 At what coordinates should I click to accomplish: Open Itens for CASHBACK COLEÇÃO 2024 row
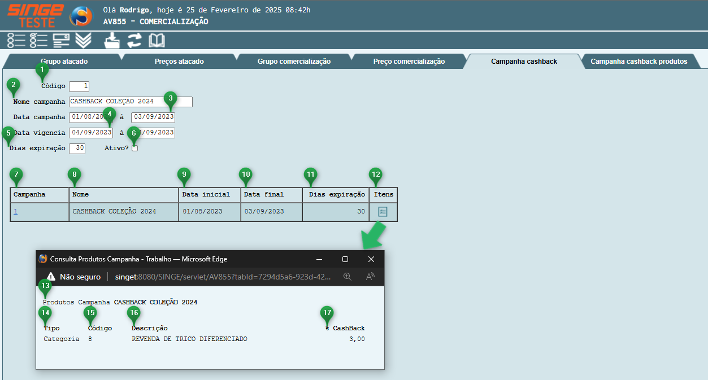383,212
